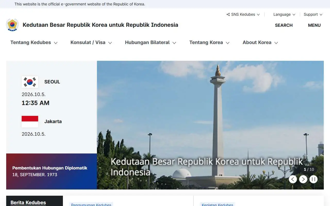Open the Pengumuman Kedubes link
This screenshot has width=330, height=206.
click(x=91, y=204)
